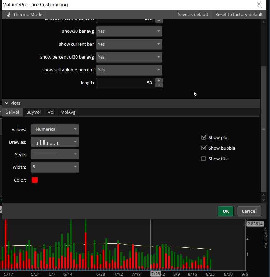Screen dimensions: 270x277
Task: Enable the Show title checkbox
Action: coord(204,159)
